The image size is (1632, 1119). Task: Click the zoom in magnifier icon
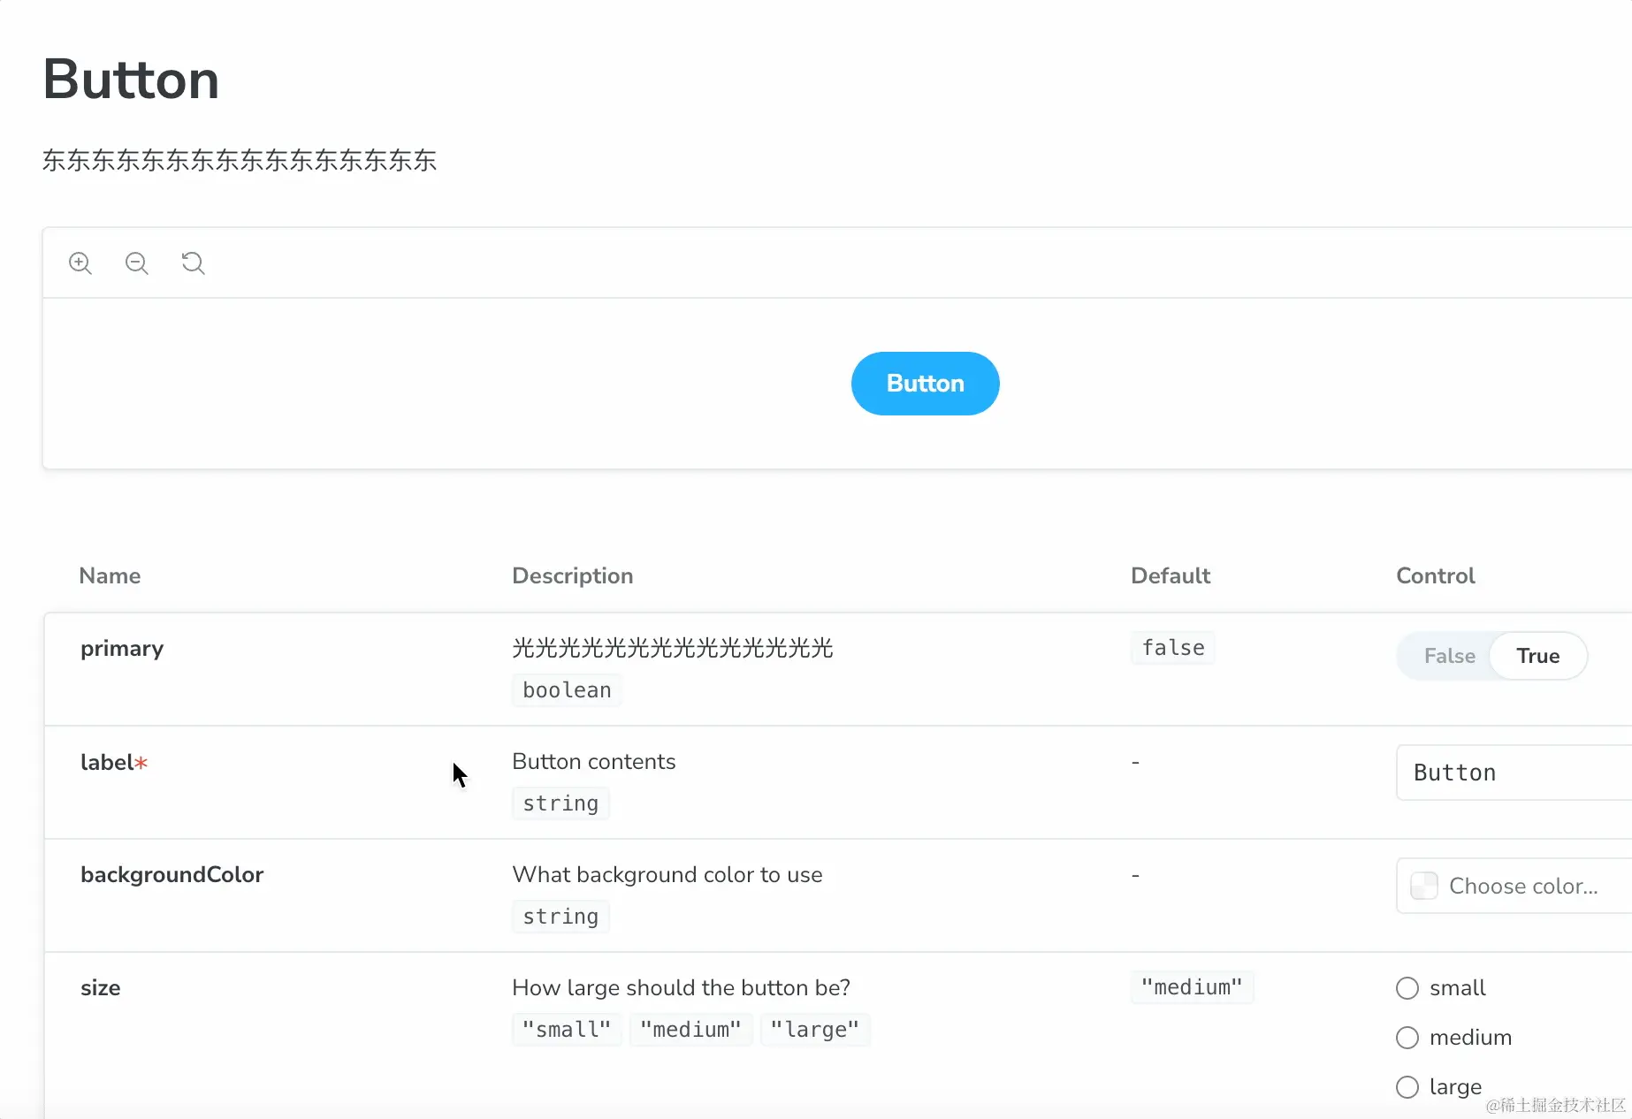pos(80,263)
